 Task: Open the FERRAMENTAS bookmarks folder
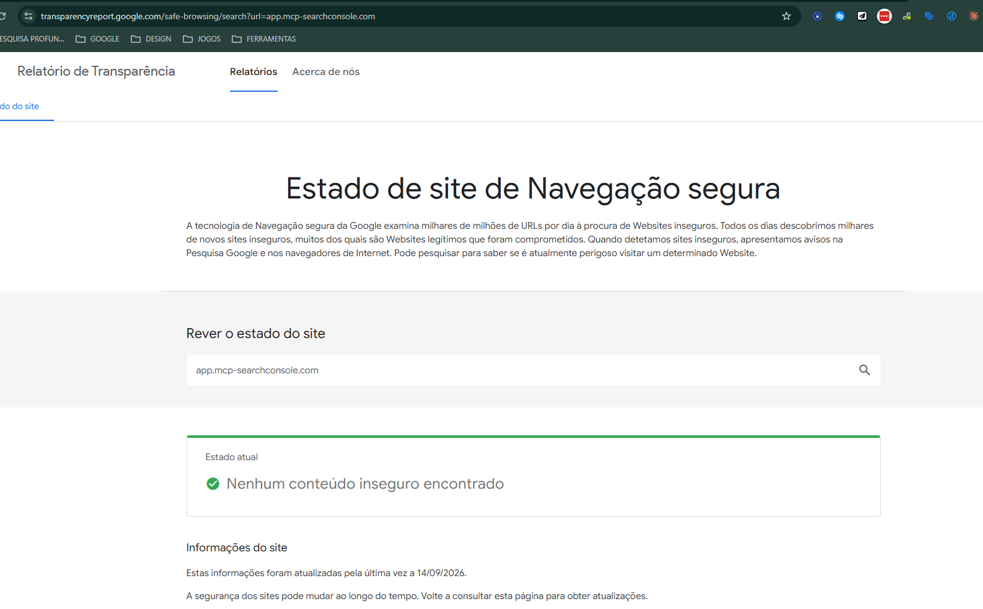tap(264, 39)
